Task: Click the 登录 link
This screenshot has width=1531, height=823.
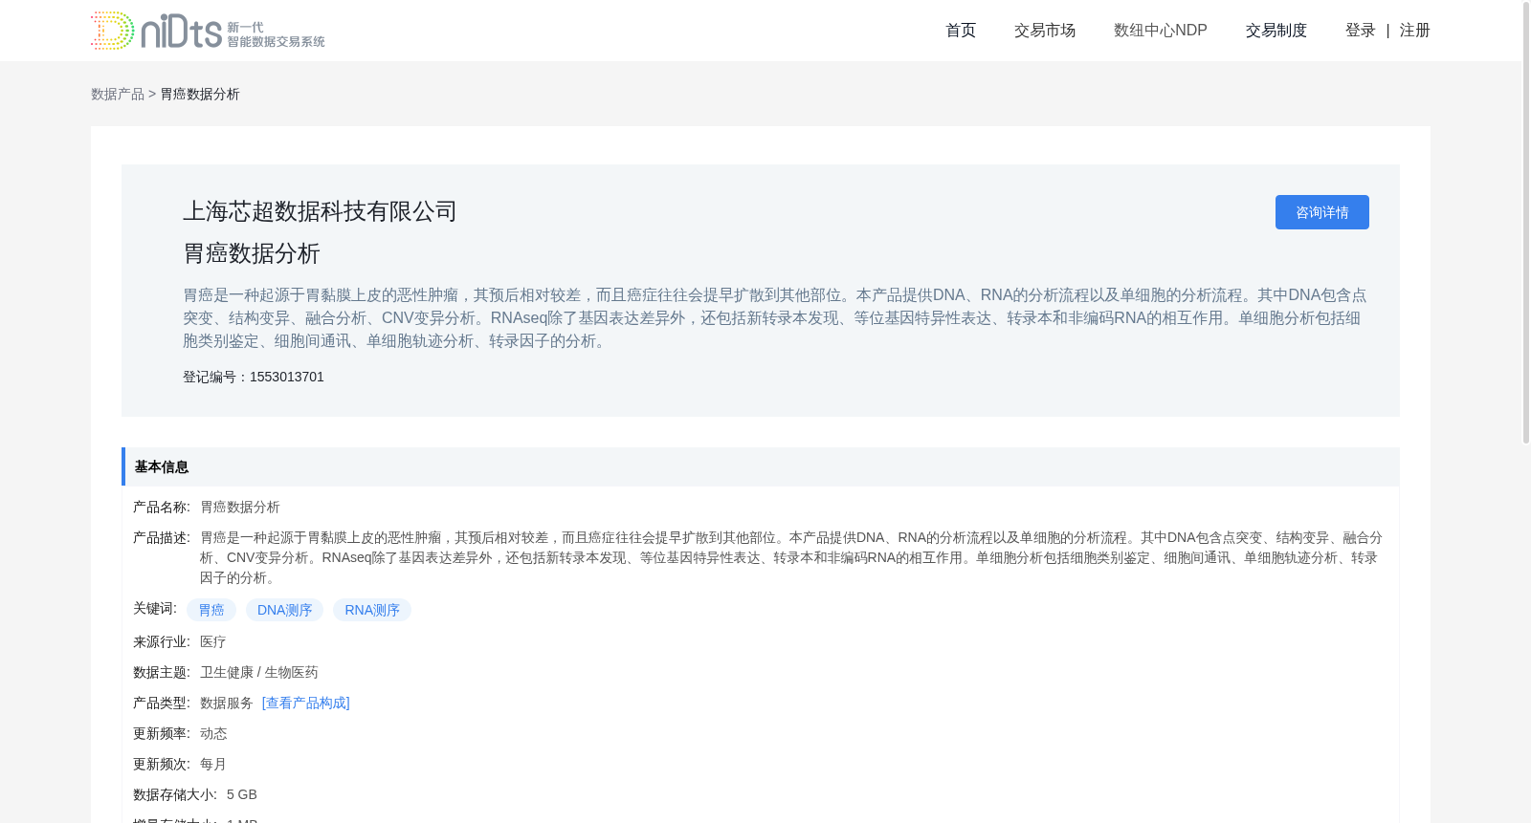Action: 1361,31
